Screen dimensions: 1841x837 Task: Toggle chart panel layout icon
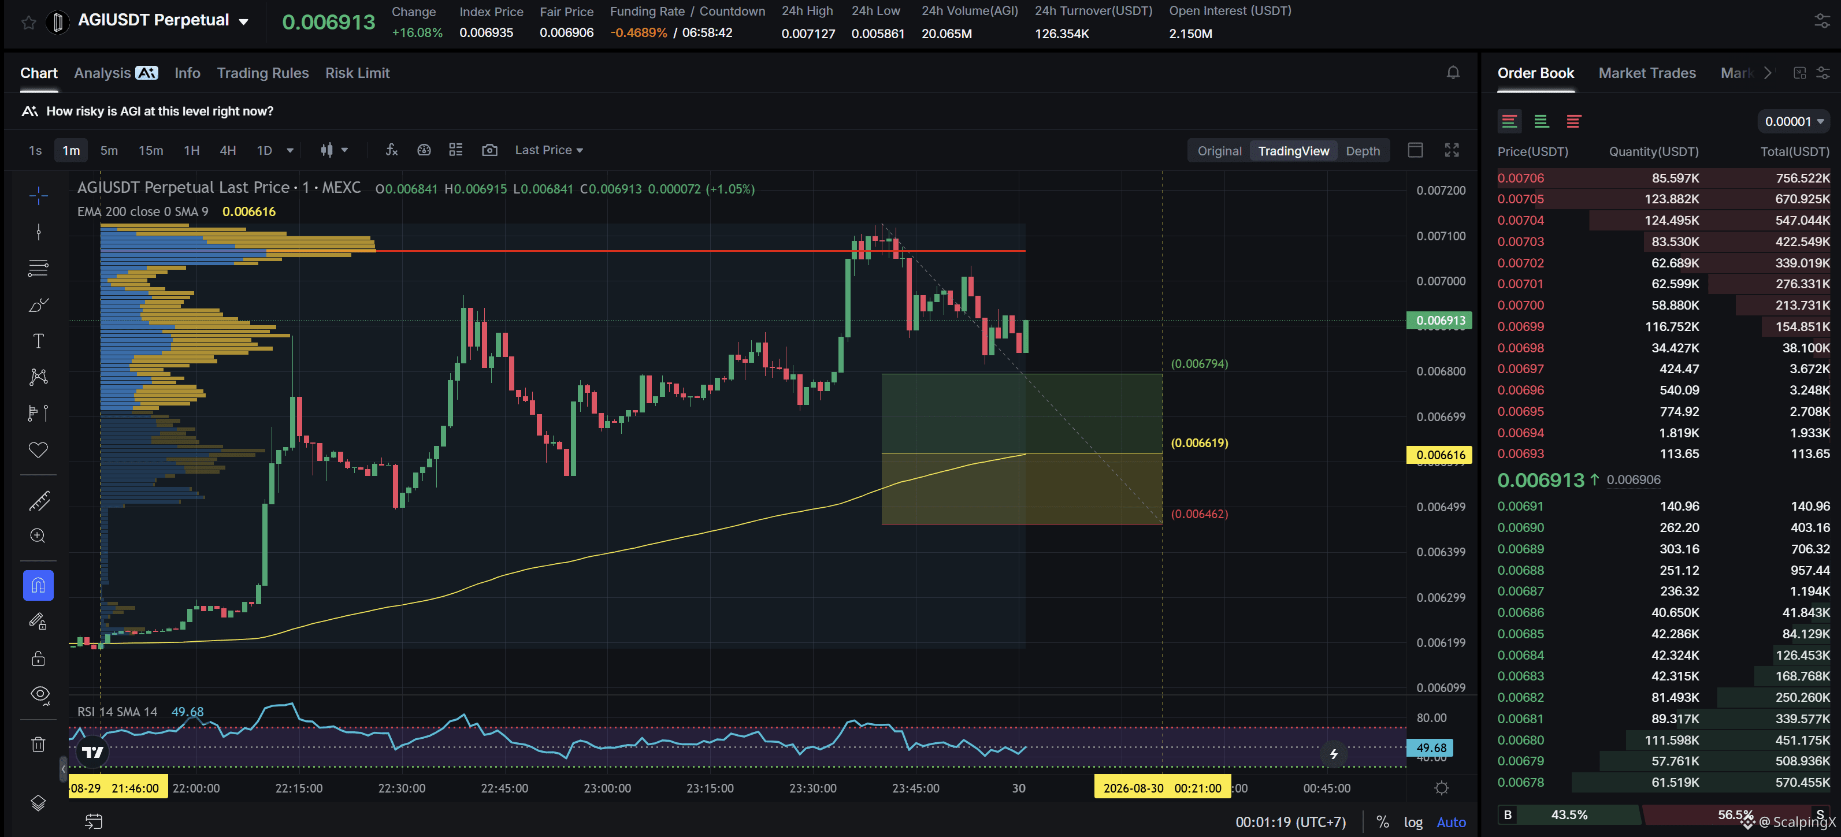[1415, 150]
